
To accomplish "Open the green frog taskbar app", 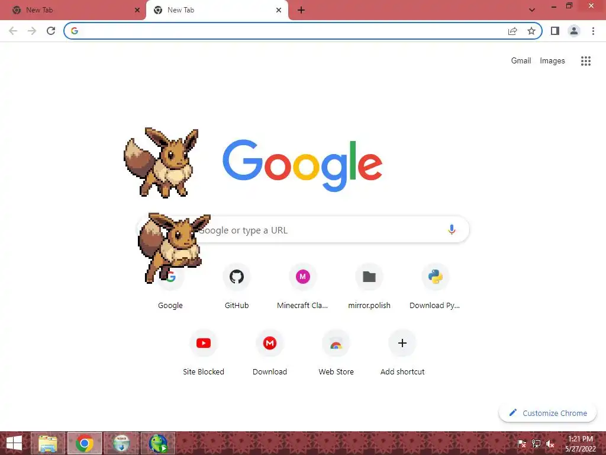I will 158,443.
